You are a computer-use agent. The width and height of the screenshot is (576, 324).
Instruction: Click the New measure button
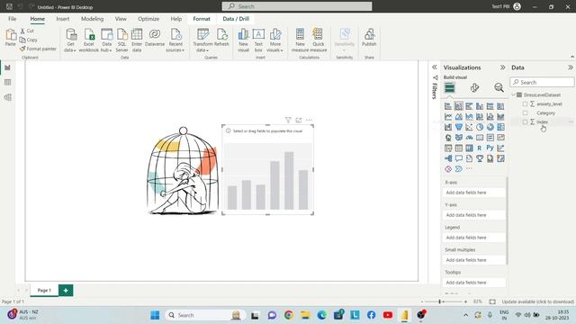click(x=300, y=40)
